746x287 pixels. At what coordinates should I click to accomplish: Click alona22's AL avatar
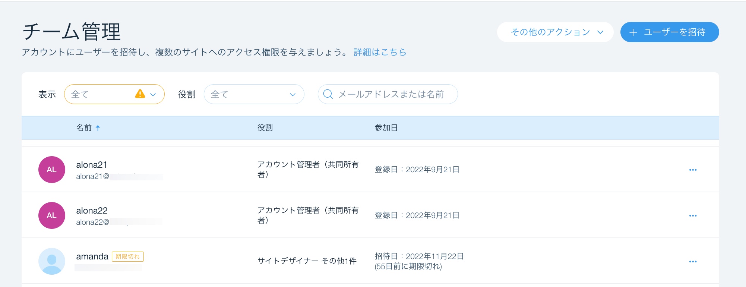pos(52,215)
